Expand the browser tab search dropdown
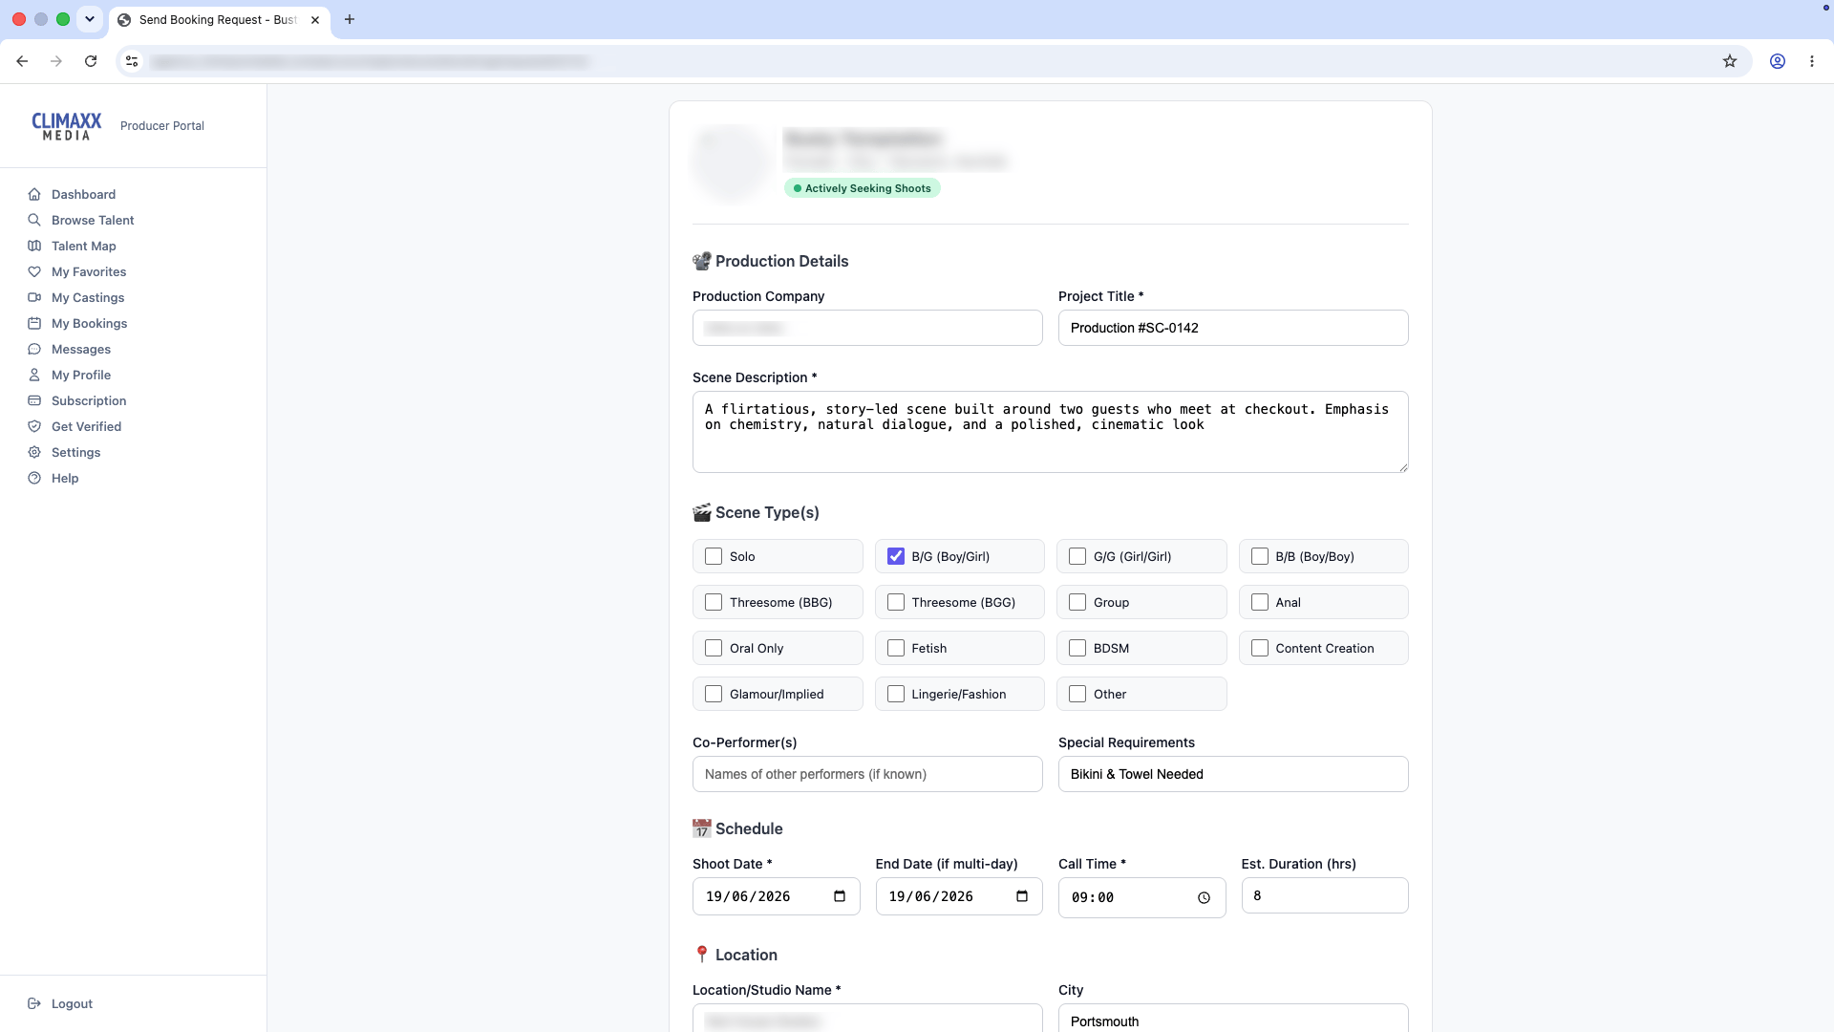 pos(90,19)
